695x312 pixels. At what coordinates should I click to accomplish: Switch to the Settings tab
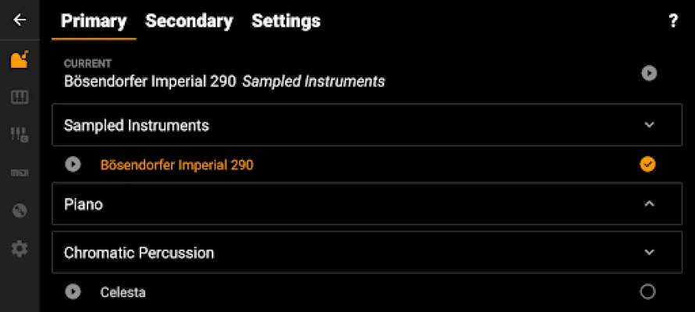[x=286, y=21]
